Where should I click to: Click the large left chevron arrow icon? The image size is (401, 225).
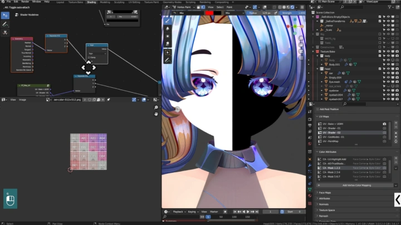[x=397, y=199]
